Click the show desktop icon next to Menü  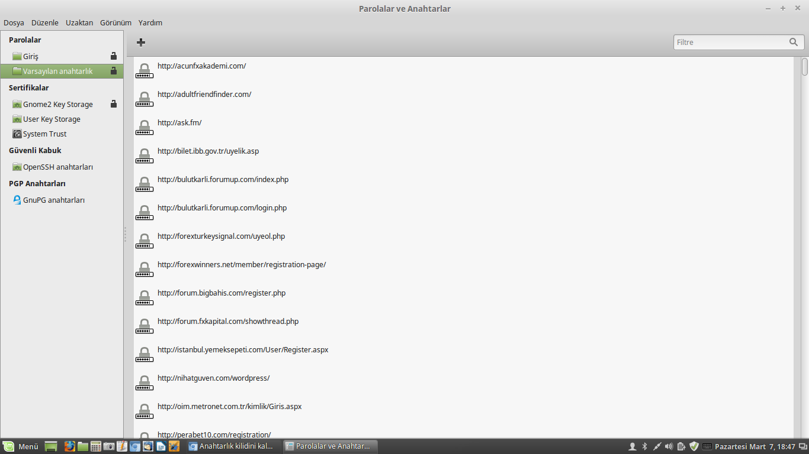[51, 446]
